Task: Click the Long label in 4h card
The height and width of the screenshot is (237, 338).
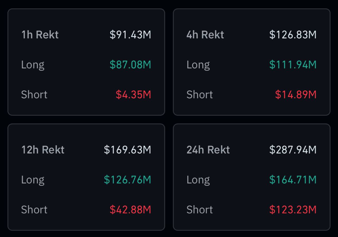Action: tap(198, 65)
